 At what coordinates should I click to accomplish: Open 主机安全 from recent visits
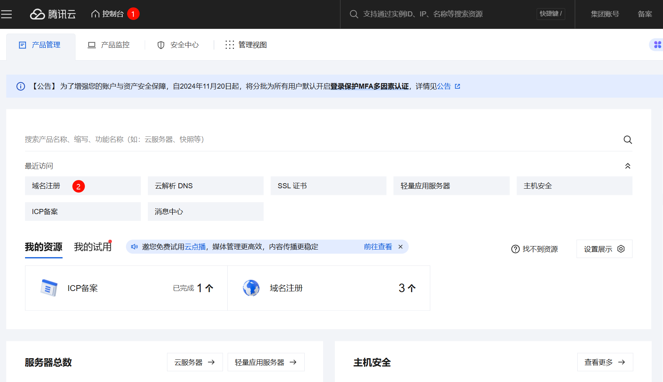point(575,186)
